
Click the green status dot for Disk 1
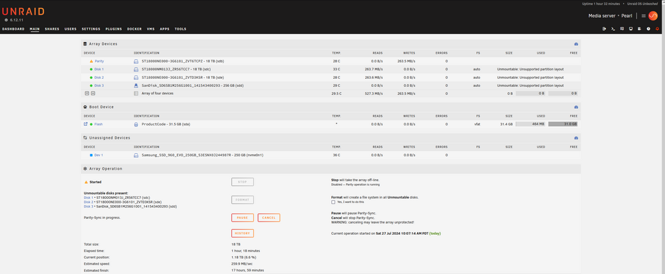click(91, 70)
